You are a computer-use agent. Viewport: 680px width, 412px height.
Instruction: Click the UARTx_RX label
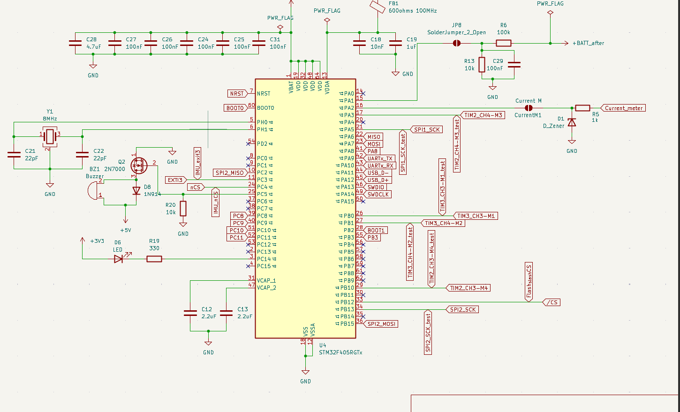point(379,165)
